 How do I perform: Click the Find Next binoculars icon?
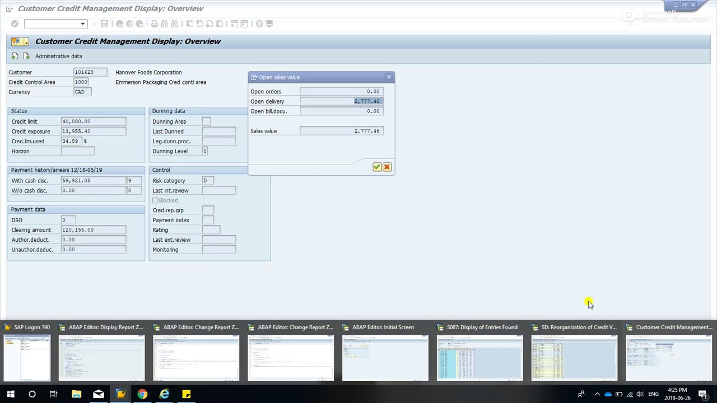point(174,24)
